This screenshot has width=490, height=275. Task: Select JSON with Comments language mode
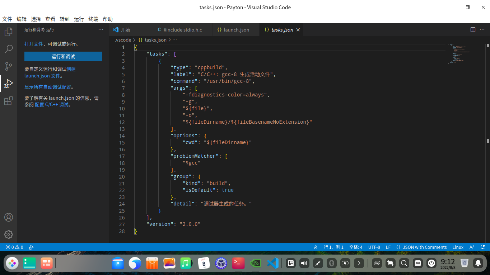pyautogui.click(x=424, y=247)
